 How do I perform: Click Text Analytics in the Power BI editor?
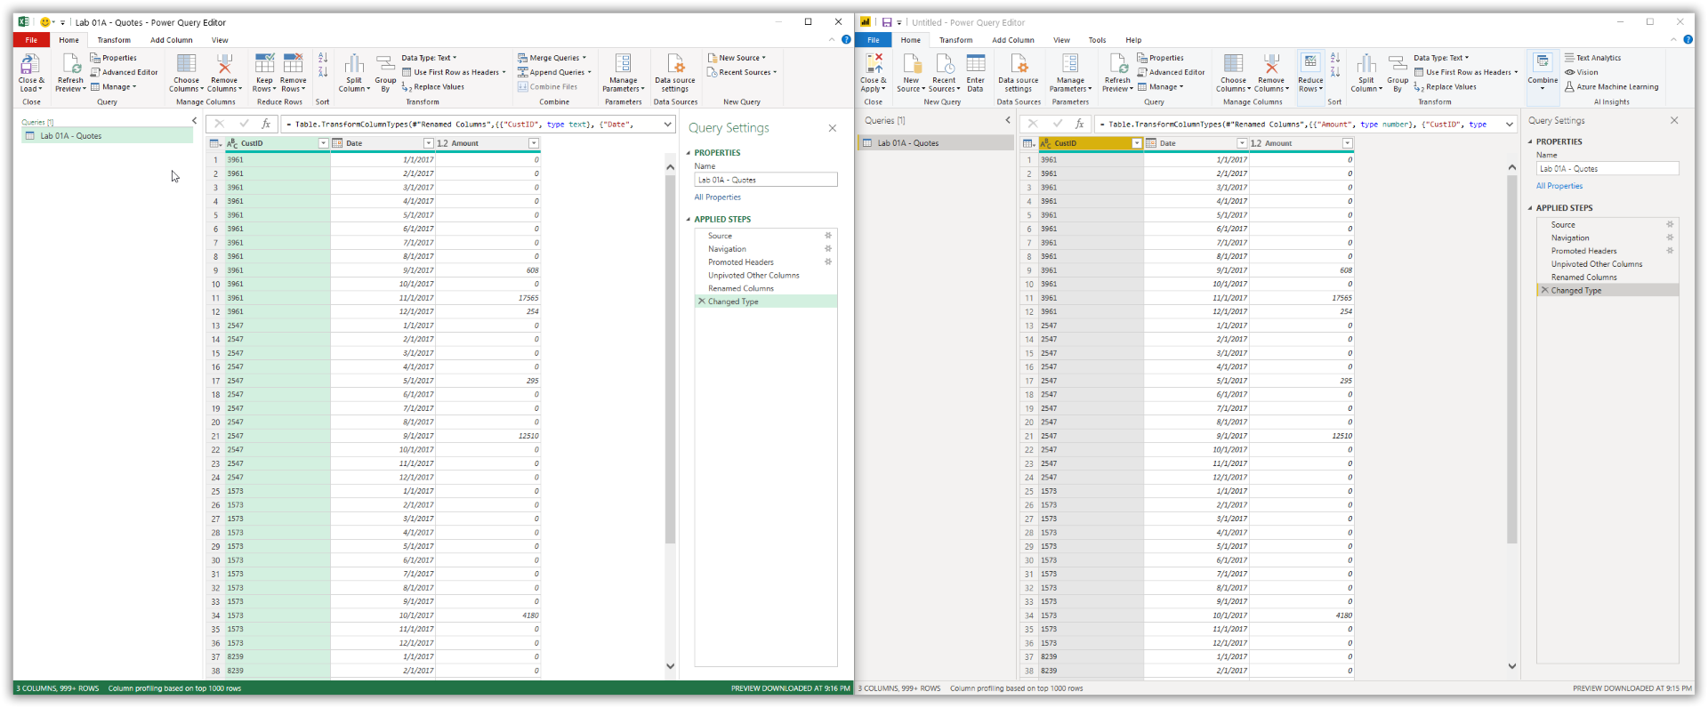coord(1592,58)
